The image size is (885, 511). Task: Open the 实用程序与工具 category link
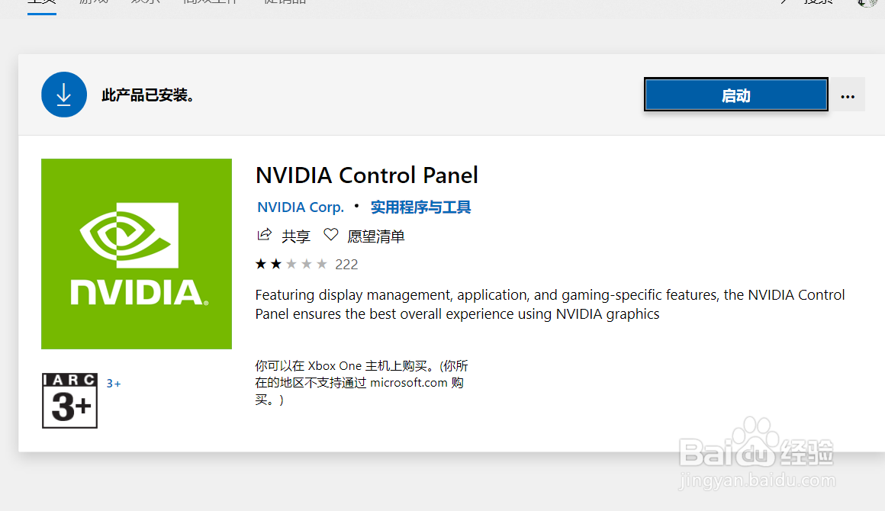click(x=420, y=207)
